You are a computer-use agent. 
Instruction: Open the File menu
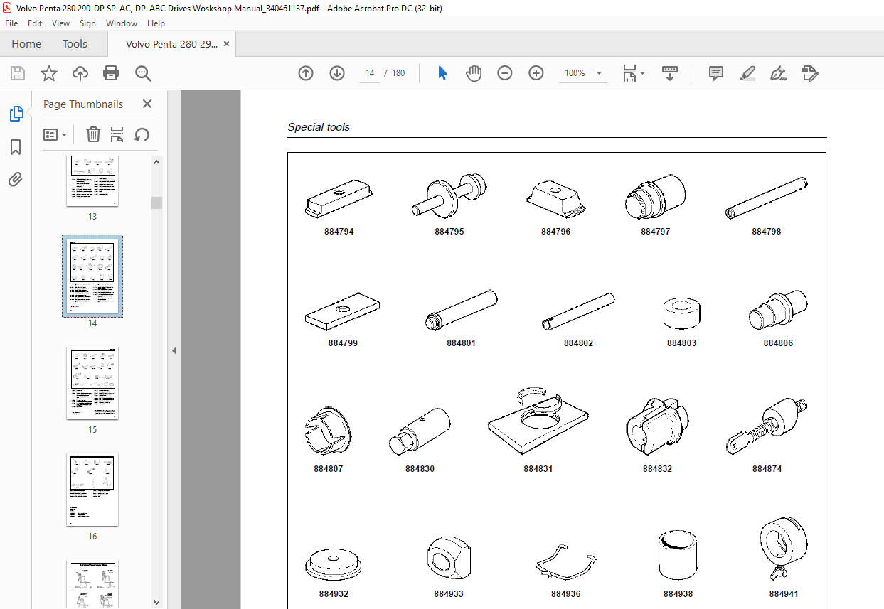(x=11, y=23)
